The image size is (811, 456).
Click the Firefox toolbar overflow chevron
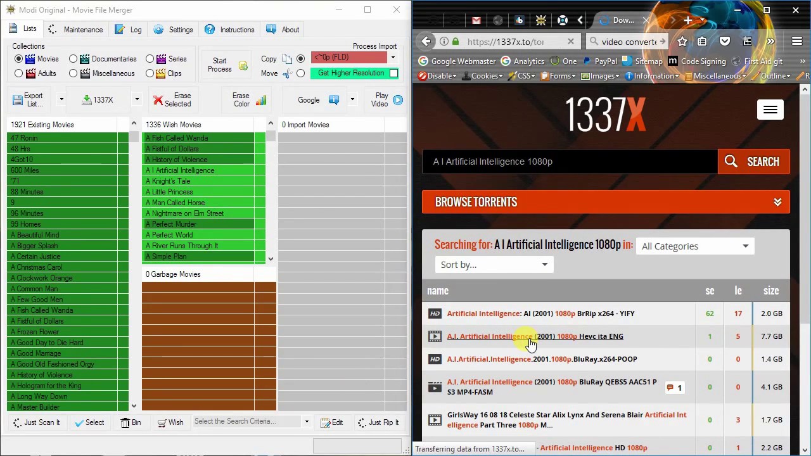click(770, 42)
